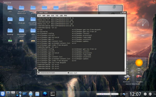The width and height of the screenshot is (156, 97).
Task: Launch the file manager from the panel
Action: pos(37,94)
